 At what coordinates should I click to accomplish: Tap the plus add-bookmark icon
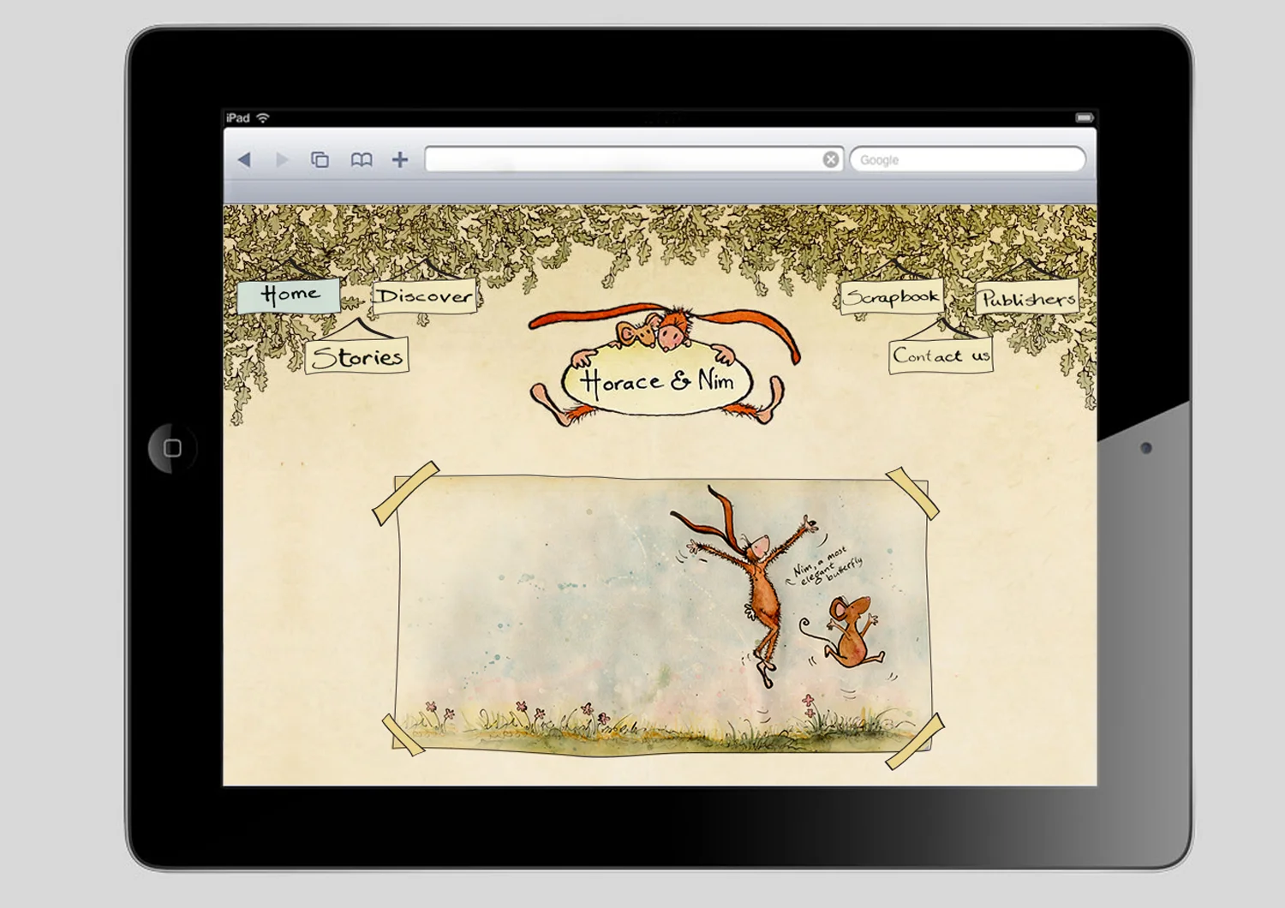click(399, 159)
